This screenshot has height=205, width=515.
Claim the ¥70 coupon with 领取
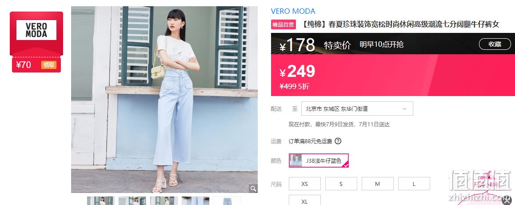click(49, 65)
